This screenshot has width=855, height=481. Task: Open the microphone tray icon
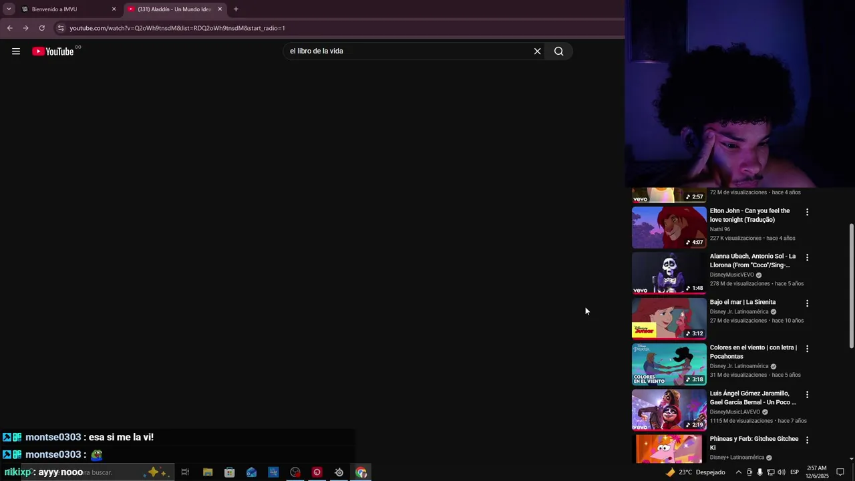(759, 472)
